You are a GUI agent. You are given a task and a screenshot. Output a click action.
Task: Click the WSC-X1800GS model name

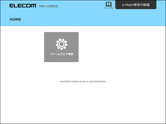[x=48, y=6]
